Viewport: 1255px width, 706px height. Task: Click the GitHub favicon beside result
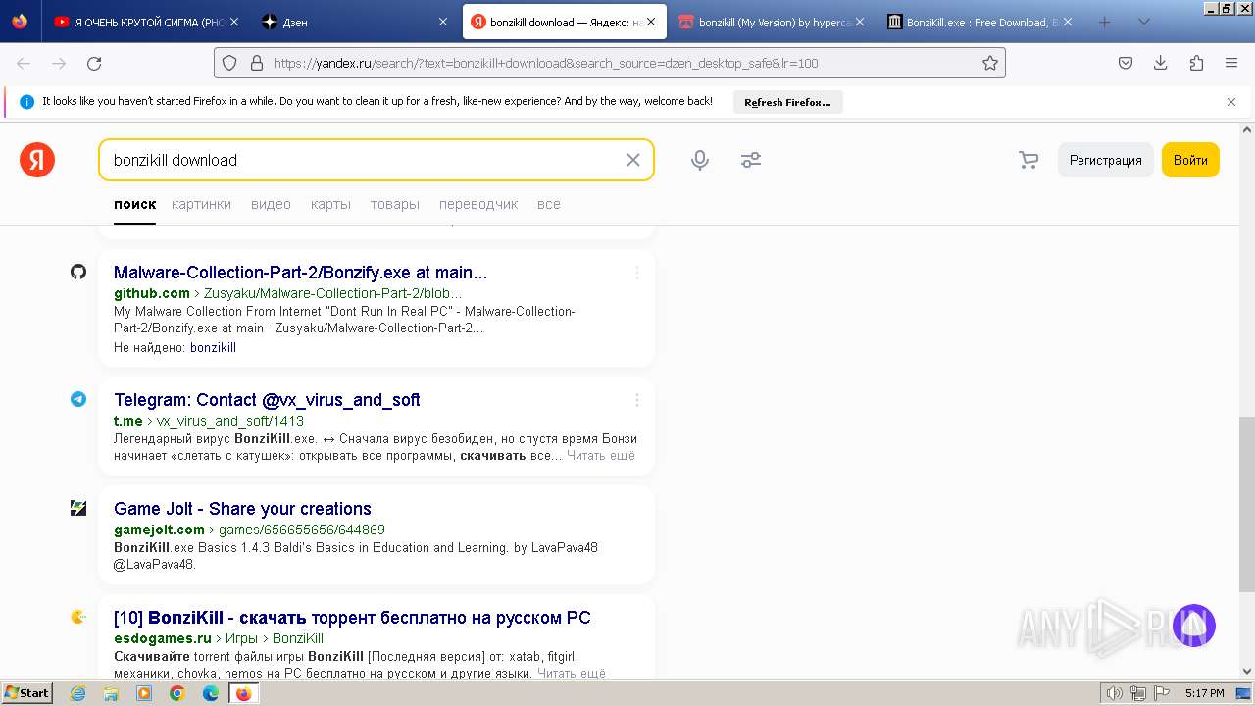[x=78, y=272]
